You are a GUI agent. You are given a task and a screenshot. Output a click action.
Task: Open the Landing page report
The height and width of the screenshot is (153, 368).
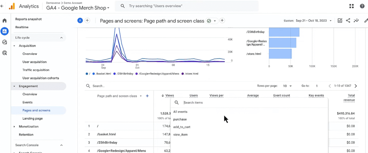point(32,119)
